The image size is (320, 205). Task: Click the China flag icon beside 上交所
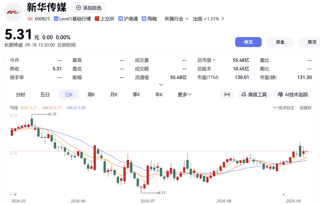point(97,19)
